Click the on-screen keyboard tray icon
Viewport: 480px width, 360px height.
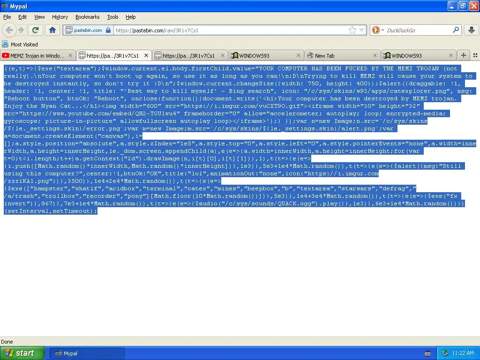click(427, 353)
